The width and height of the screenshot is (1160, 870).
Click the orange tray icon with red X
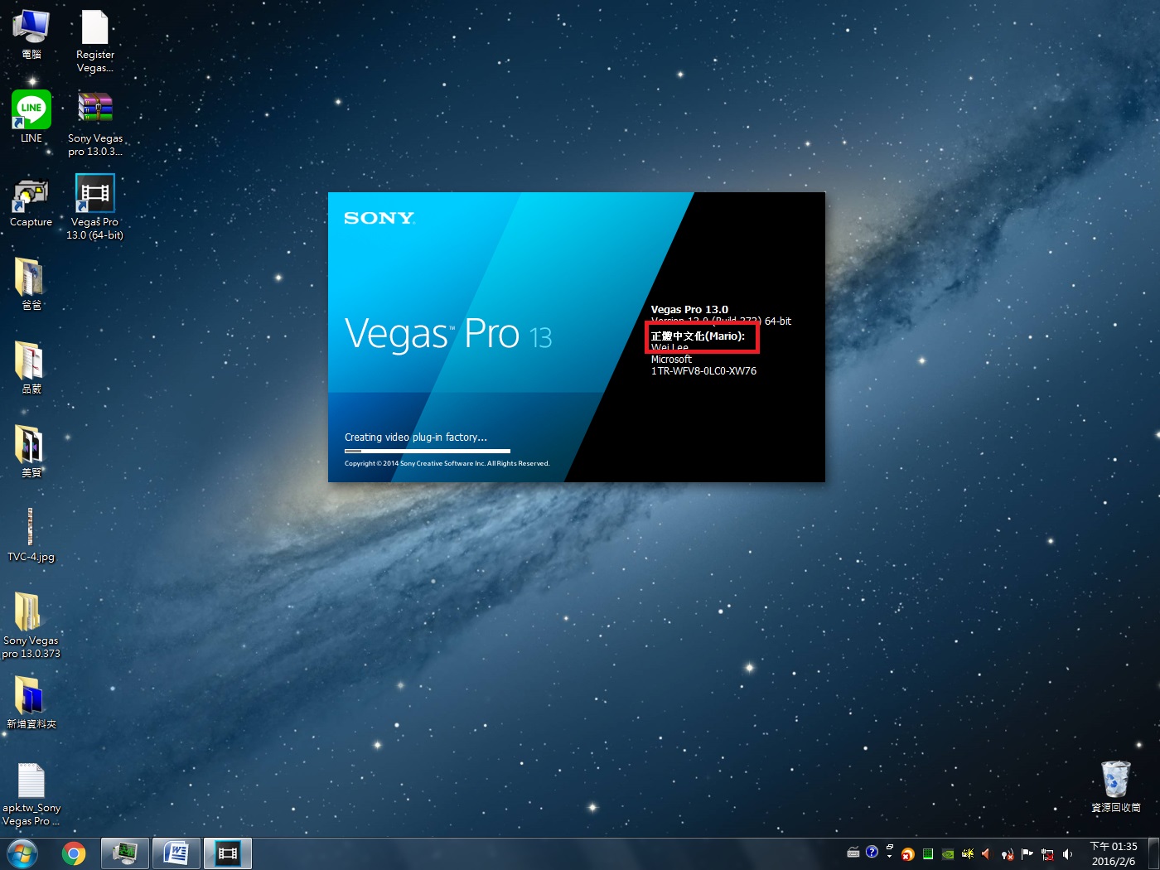point(908,854)
